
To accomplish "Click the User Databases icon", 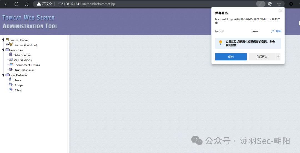I will (x=11, y=69).
